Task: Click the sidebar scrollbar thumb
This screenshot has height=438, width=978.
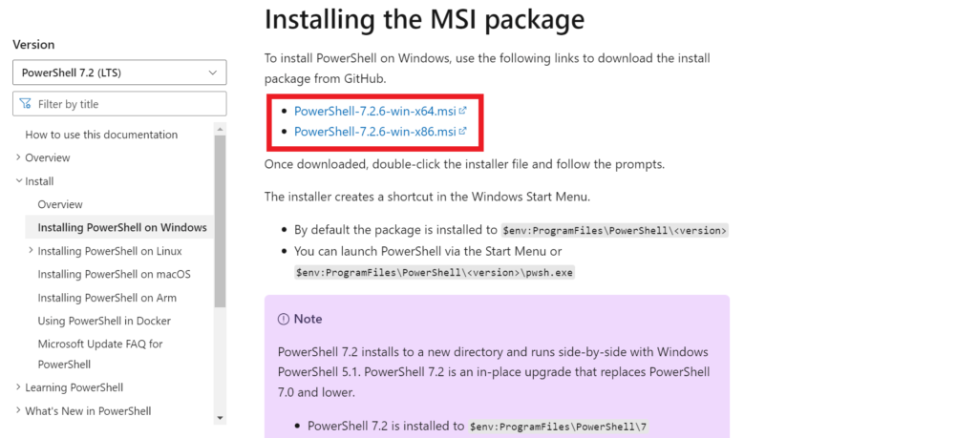Action: point(220,221)
